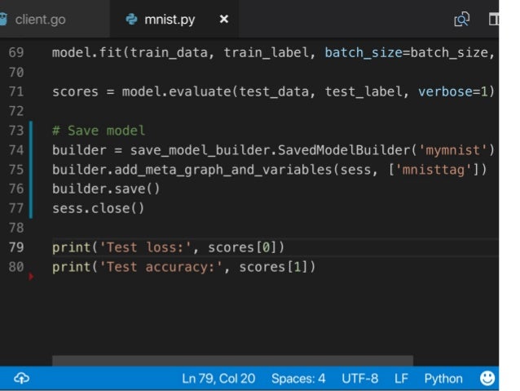Select the mnist.py tab

point(170,20)
